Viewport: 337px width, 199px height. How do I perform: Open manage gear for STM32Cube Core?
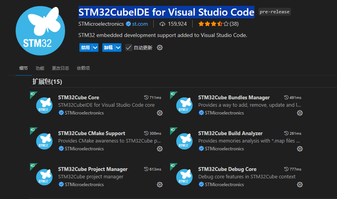pos(160,113)
